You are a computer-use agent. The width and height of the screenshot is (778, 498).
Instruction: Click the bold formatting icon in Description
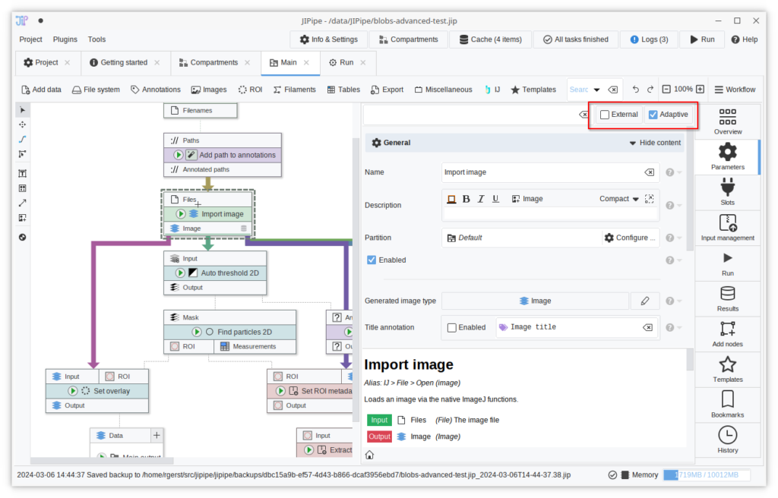pos(466,199)
